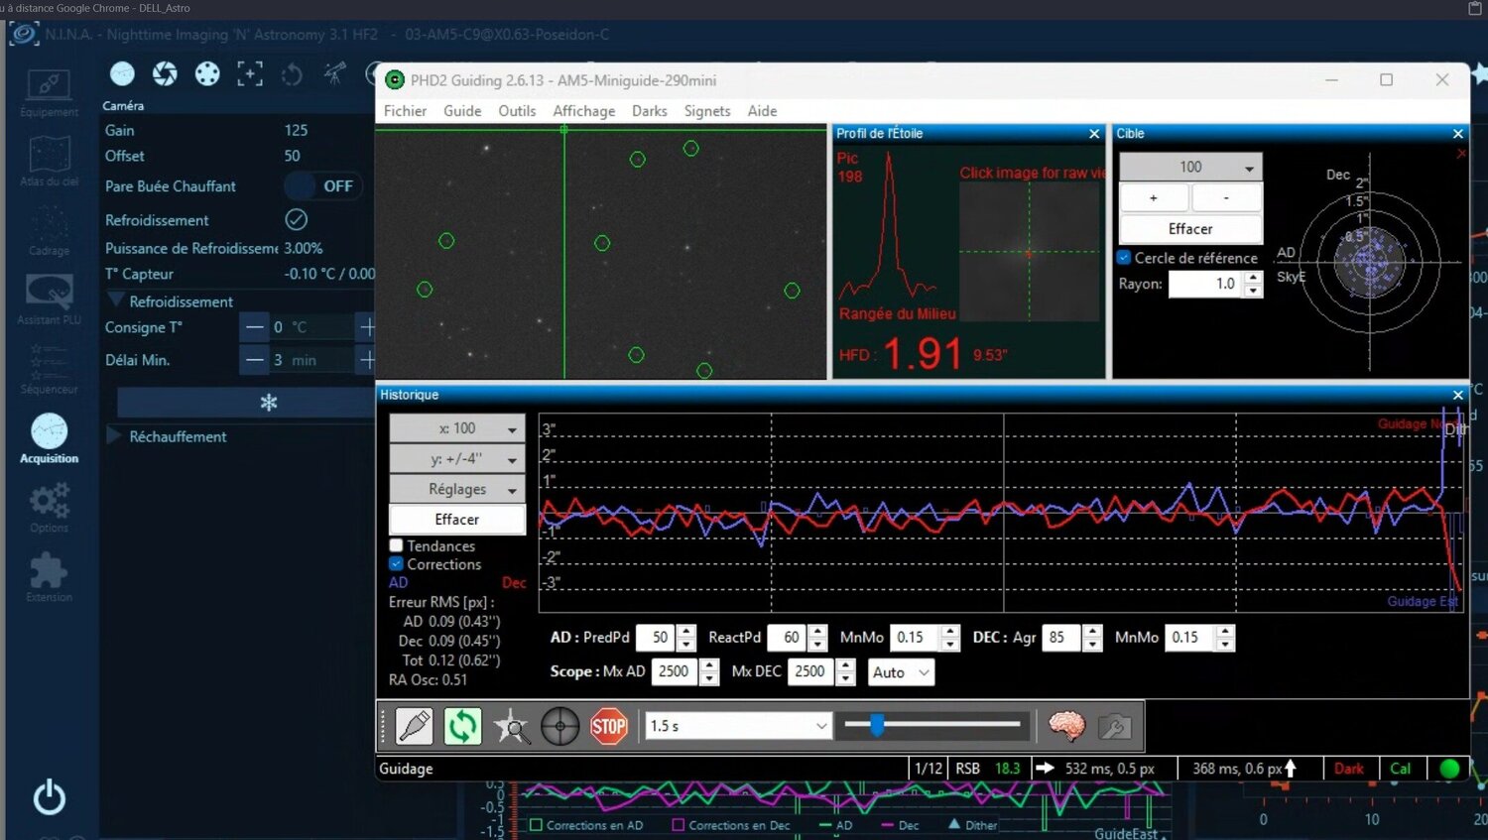Open the exposure time 1.5 s dropdown
This screenshot has height=840, width=1488.
[738, 726]
